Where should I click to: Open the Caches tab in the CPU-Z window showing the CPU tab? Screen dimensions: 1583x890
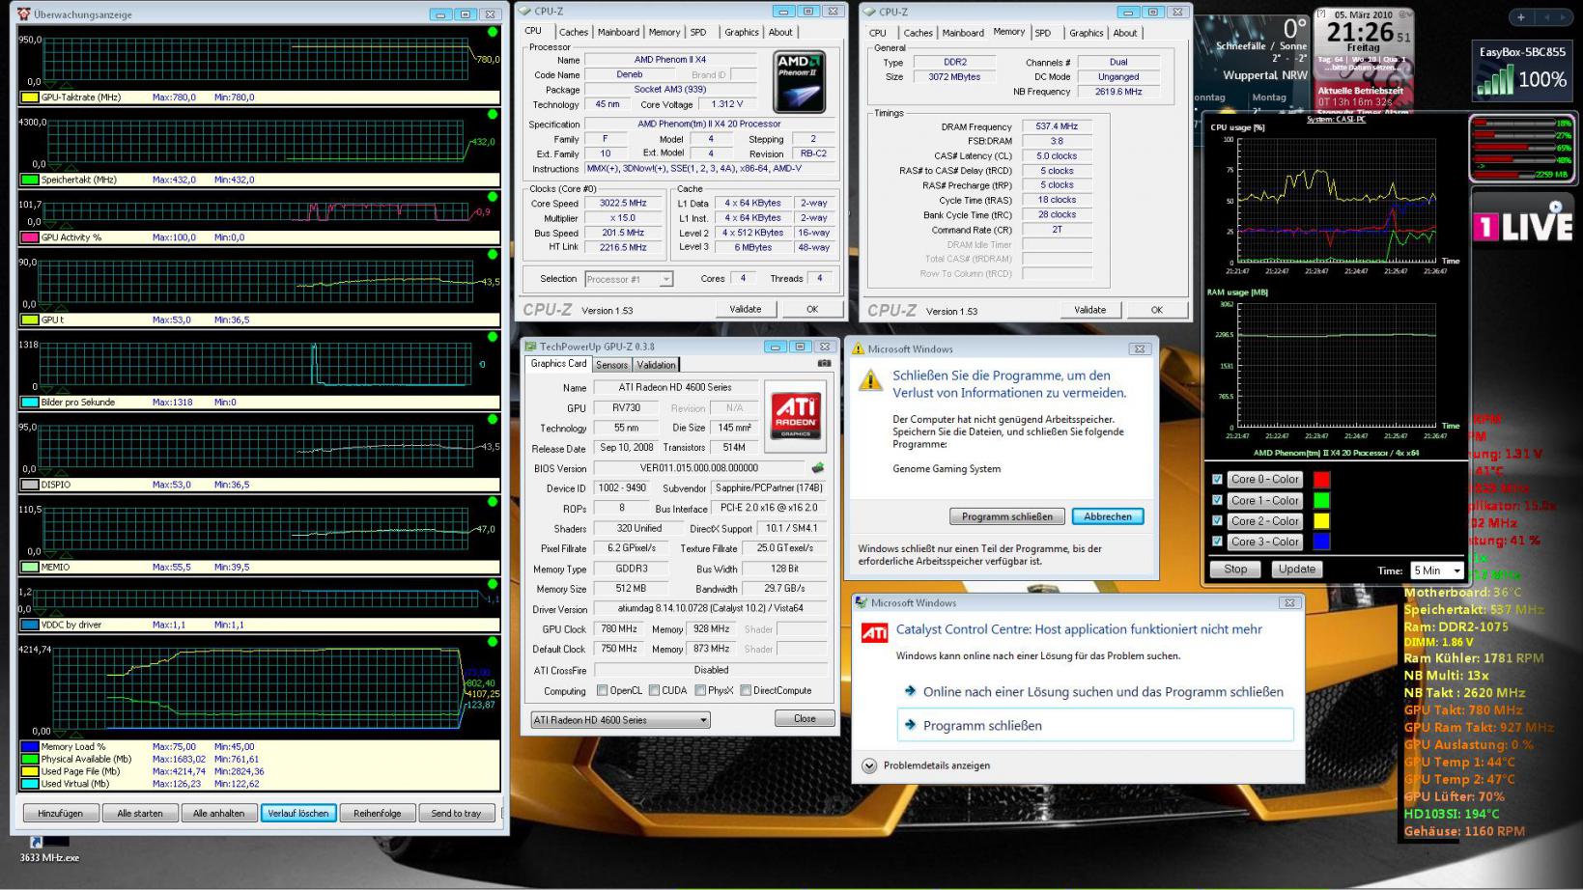[x=573, y=32]
